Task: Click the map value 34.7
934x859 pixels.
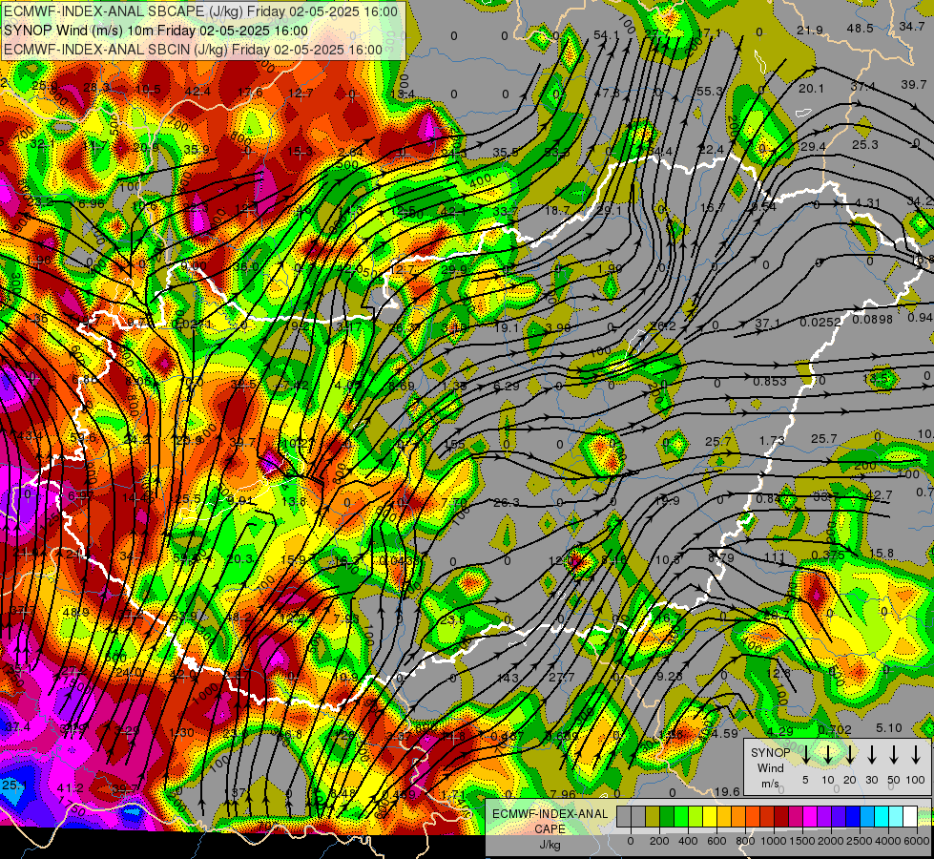Action: click(x=912, y=26)
